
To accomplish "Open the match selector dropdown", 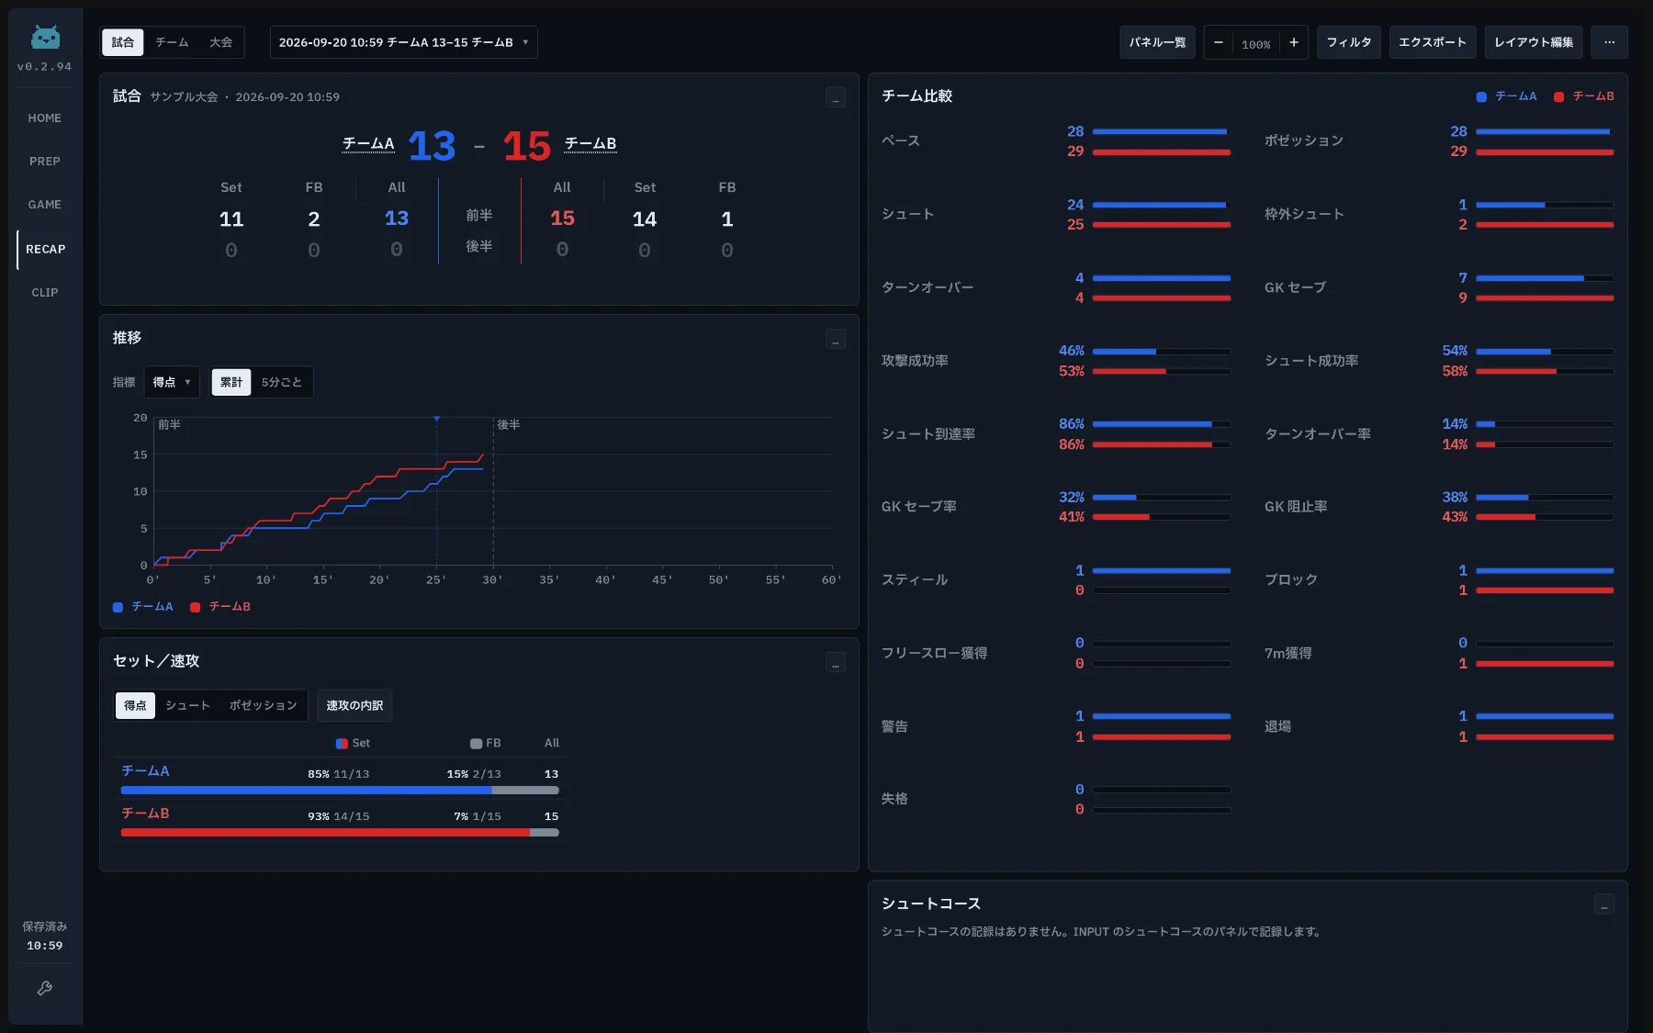I will [403, 42].
